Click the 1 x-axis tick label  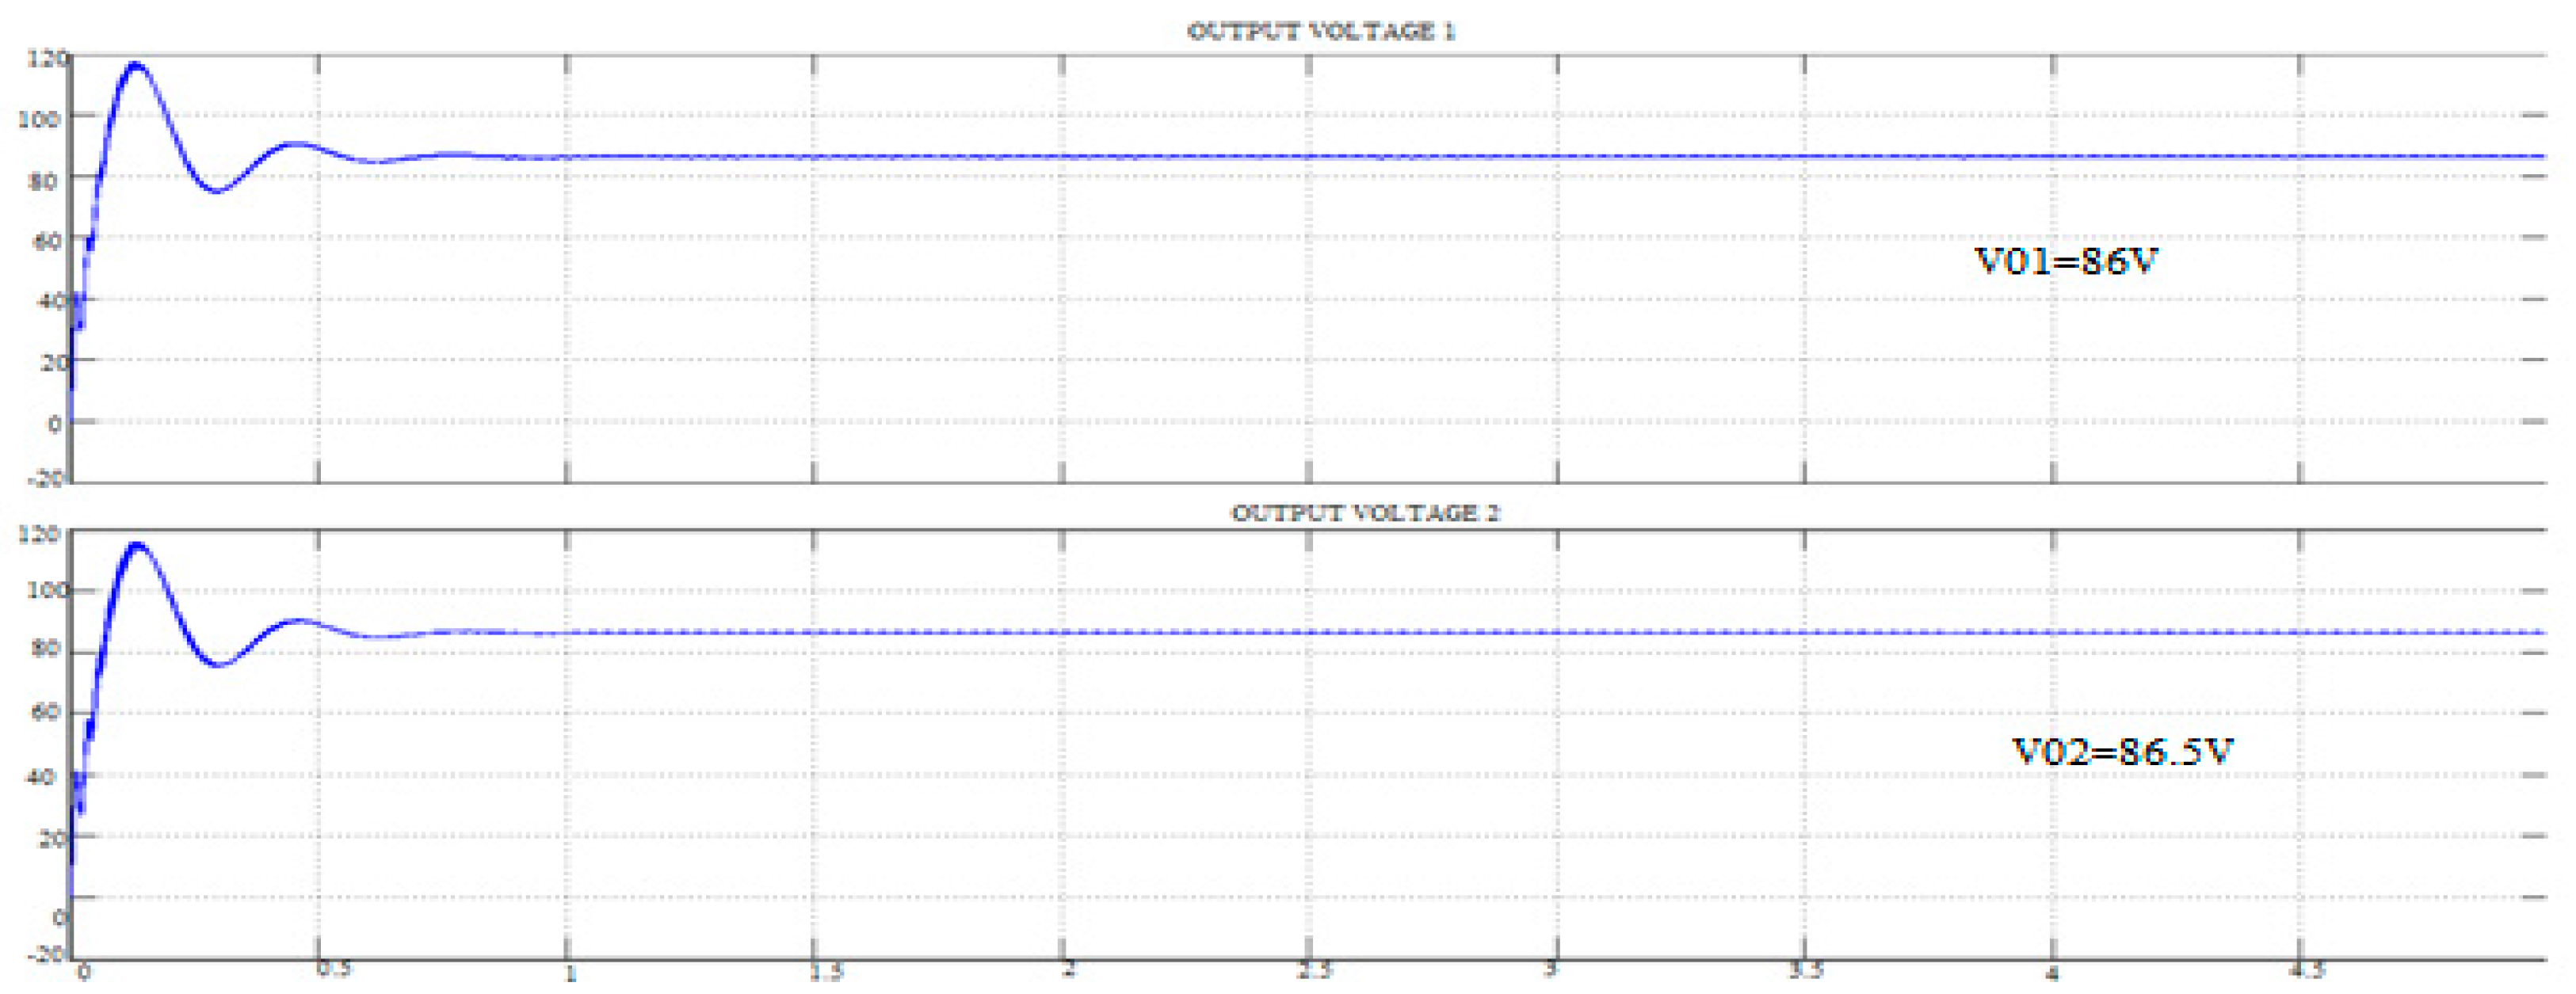click(570, 973)
